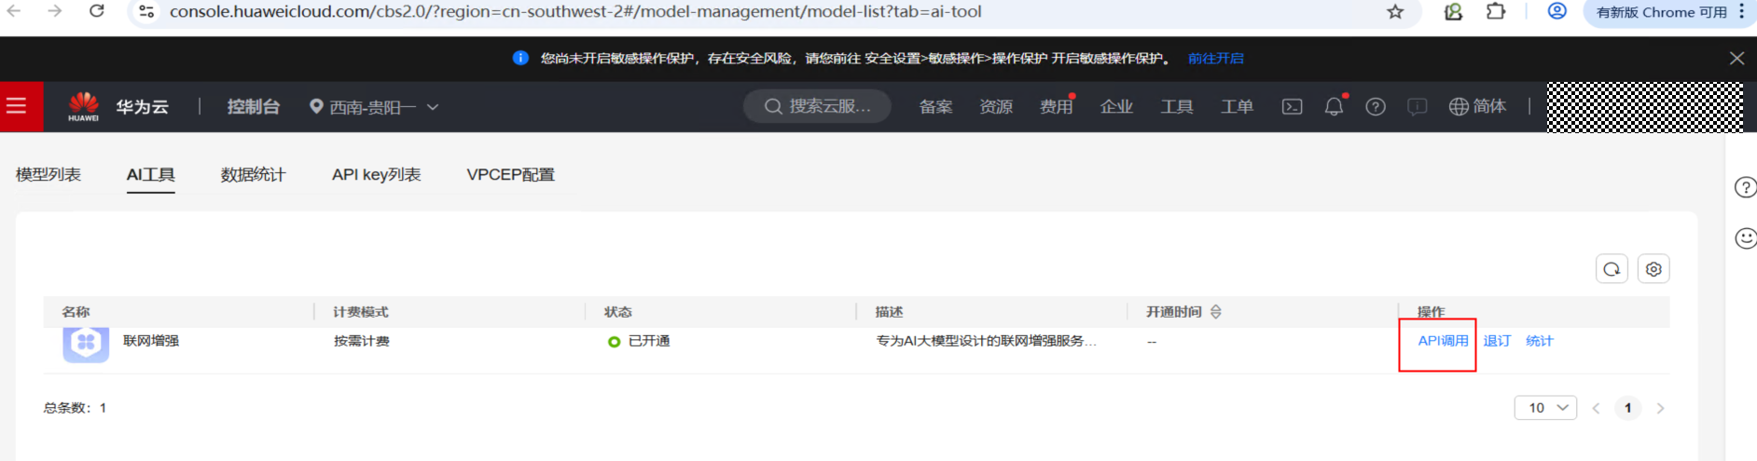This screenshot has width=1757, height=461.
Task: Open the notifications bell
Action: (x=1335, y=106)
